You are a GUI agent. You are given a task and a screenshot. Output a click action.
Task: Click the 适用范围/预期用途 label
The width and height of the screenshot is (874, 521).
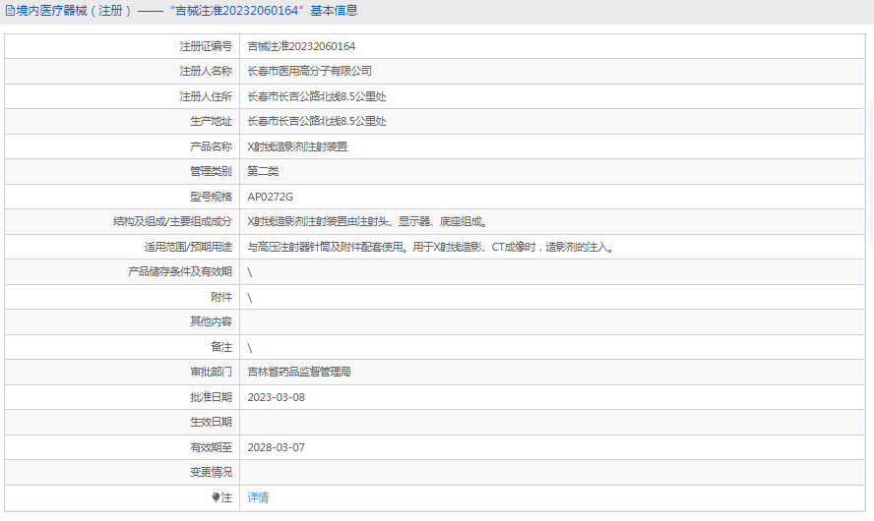pyautogui.click(x=188, y=247)
